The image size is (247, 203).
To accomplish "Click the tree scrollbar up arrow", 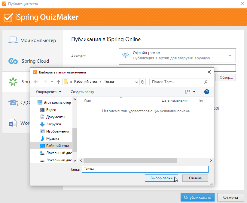I will pos(75,99).
